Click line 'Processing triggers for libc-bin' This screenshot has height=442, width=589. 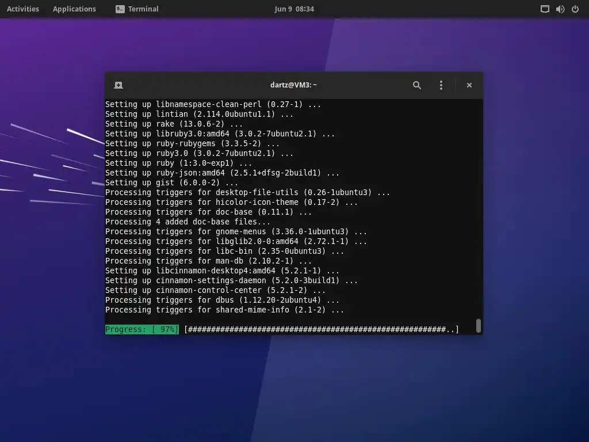(x=224, y=251)
